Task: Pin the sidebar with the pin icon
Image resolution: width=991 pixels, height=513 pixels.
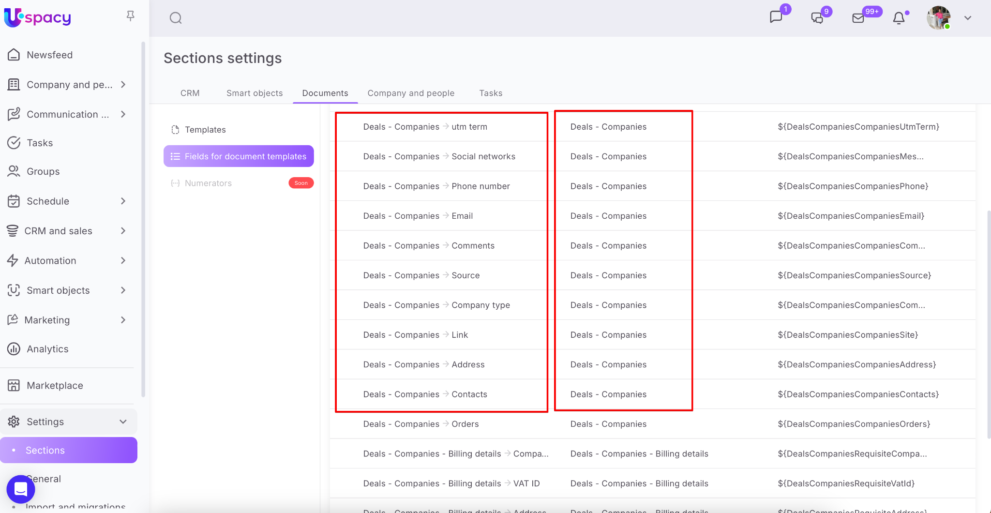Action: pos(130,16)
